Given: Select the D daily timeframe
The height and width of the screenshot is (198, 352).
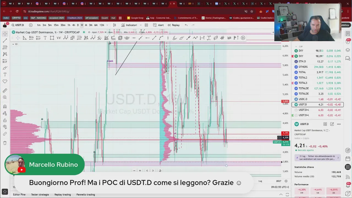Looking at the screenshot, I should [x=78, y=25].
